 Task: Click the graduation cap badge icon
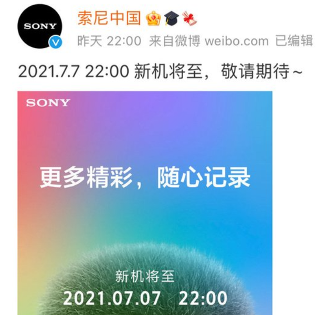coord(172,18)
